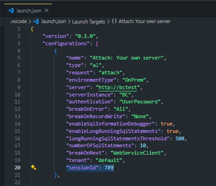This screenshot has height=186, width=216.
Task: Click the "name" key on line 5
Action: tap(75, 58)
